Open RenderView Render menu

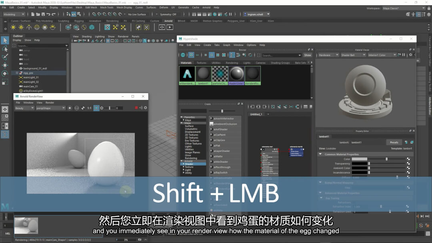click(x=50, y=102)
